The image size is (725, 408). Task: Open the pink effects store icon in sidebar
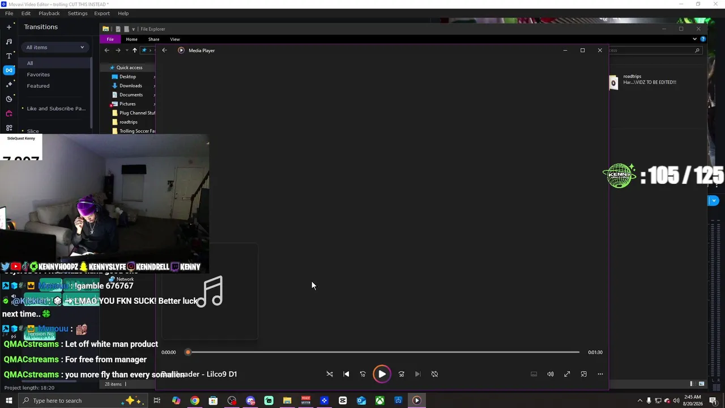click(8, 113)
